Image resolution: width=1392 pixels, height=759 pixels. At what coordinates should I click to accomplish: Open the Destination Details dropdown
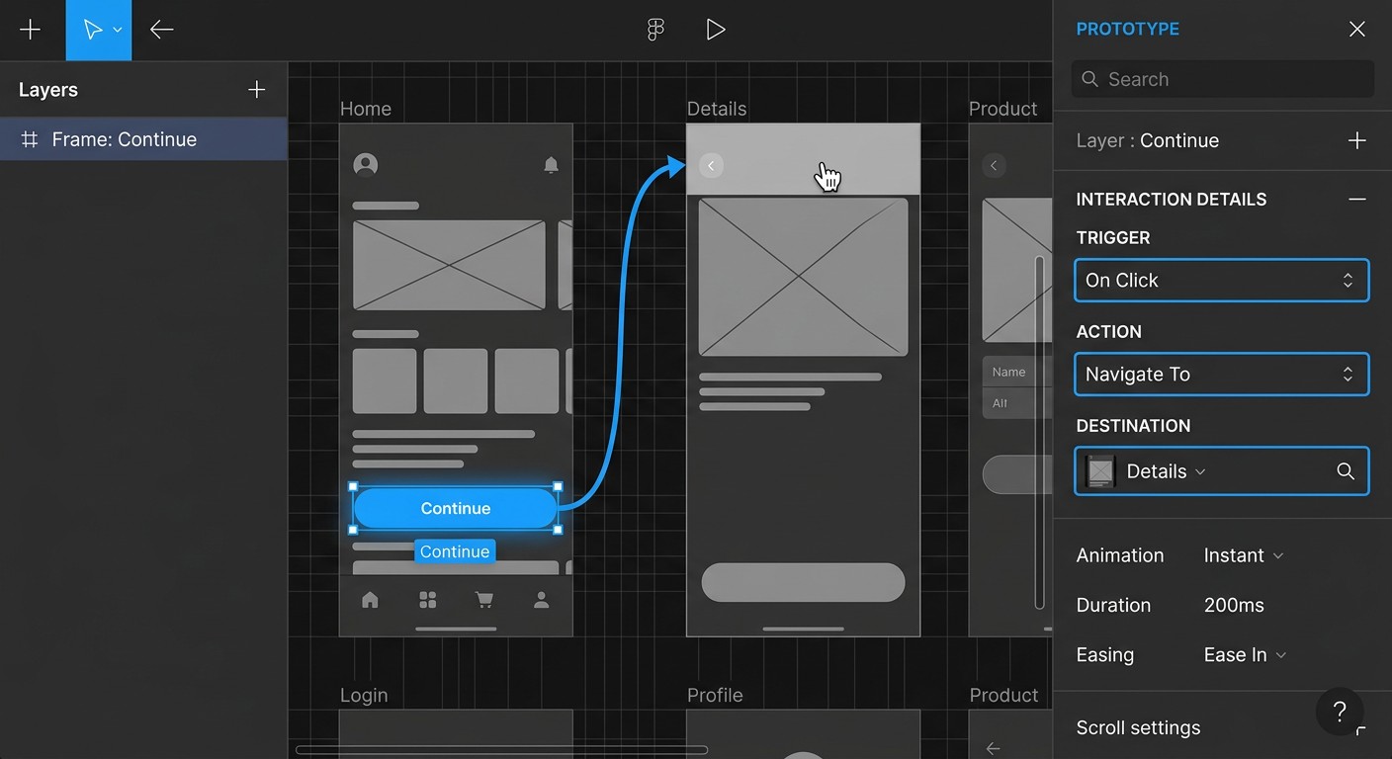1222,471
